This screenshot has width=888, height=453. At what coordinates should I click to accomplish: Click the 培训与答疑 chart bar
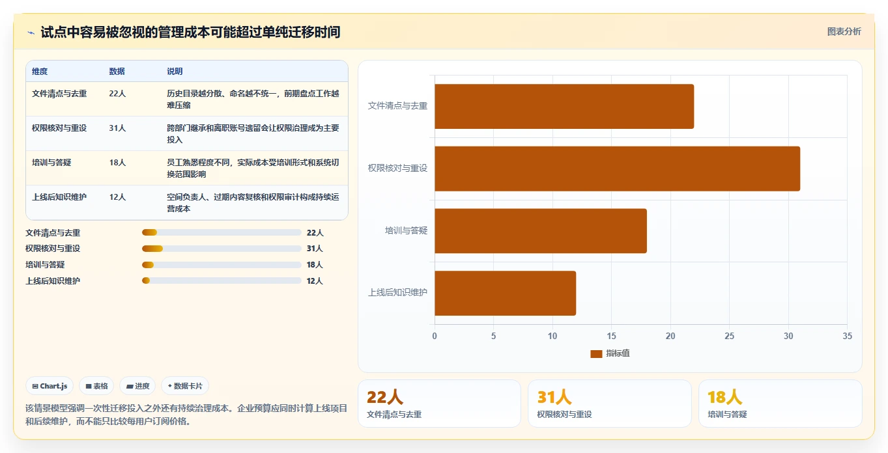[x=541, y=230]
